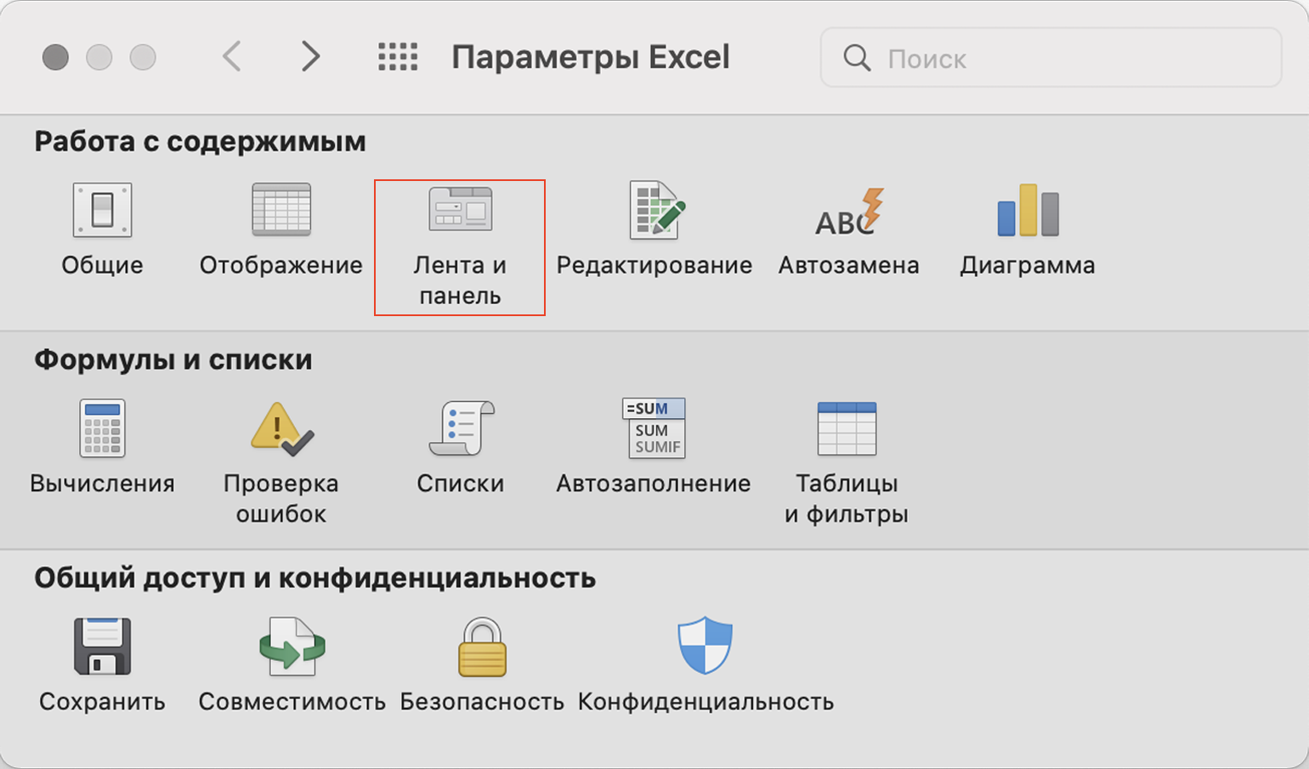Open Таблицы и фильтры preferences
Screen dimensions: 1309x769
[x=847, y=429]
